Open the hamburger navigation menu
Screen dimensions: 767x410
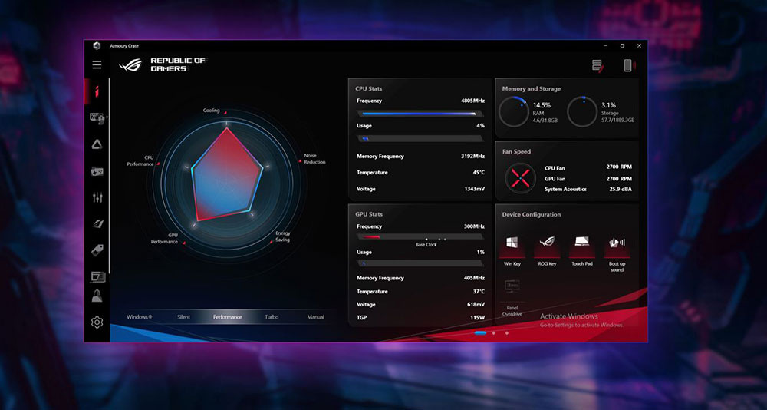tap(97, 65)
